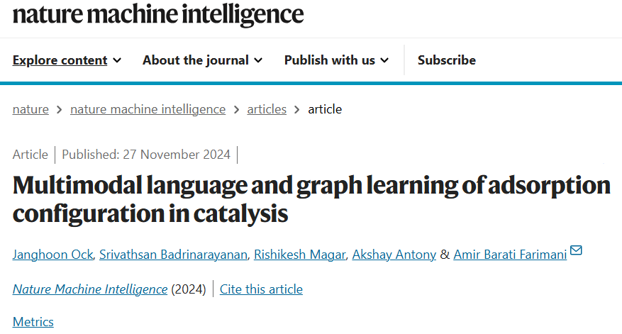Open Rishikesh Magar author link
Screen dimensions: 622x334
pos(299,255)
